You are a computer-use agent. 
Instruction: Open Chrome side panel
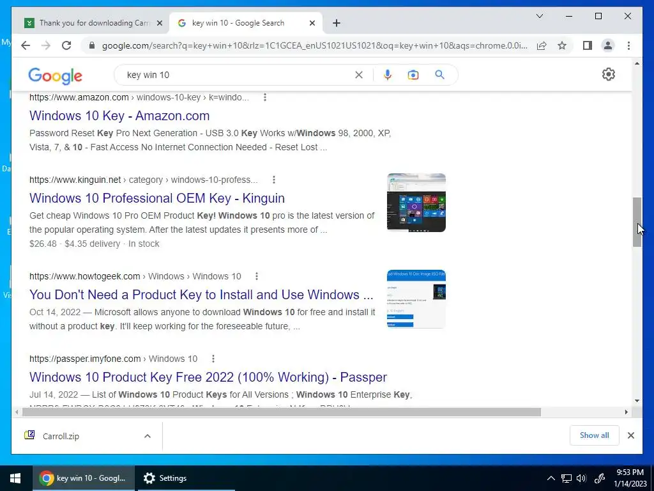pyautogui.click(x=588, y=45)
